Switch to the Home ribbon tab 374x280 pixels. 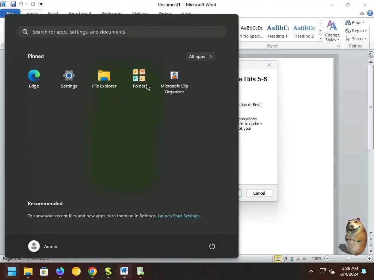coord(32,13)
